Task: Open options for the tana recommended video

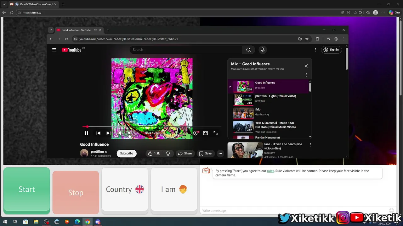Action: (x=310, y=145)
